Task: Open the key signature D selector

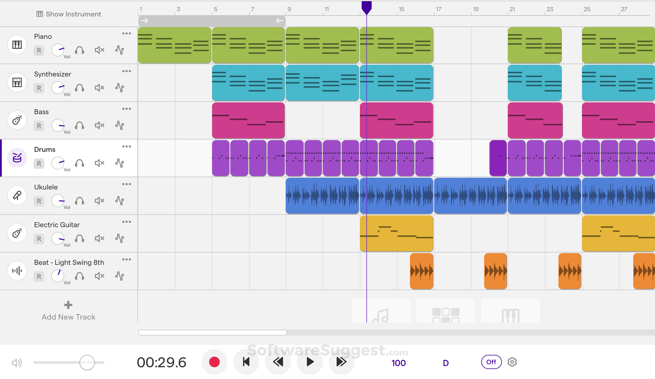Action: coord(446,363)
